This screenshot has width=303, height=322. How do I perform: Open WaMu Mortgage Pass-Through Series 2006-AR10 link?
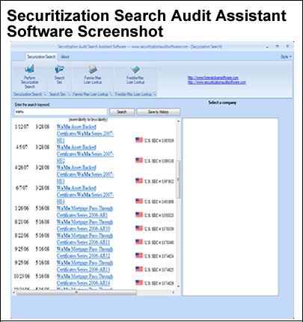click(85, 225)
